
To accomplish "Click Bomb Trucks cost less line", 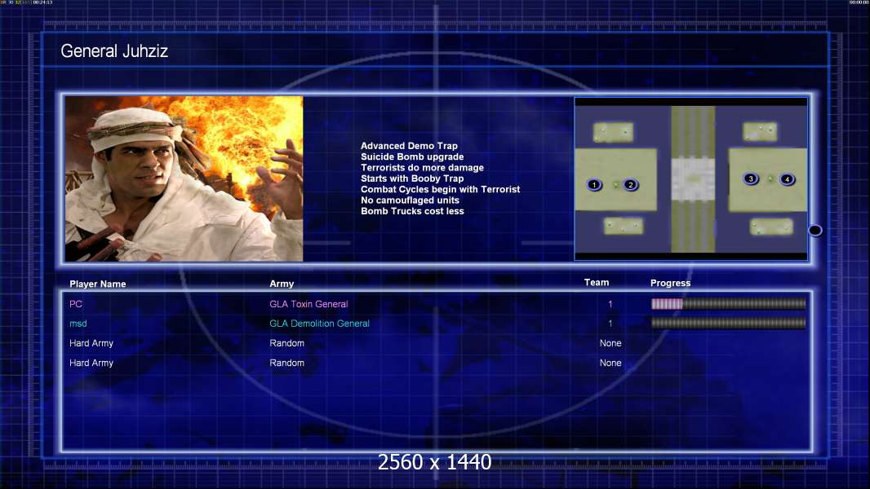I will pos(412,211).
